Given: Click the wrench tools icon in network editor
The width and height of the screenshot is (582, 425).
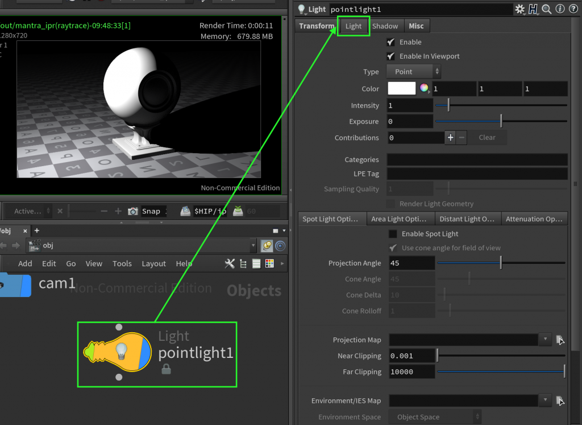Looking at the screenshot, I should pyautogui.click(x=230, y=264).
